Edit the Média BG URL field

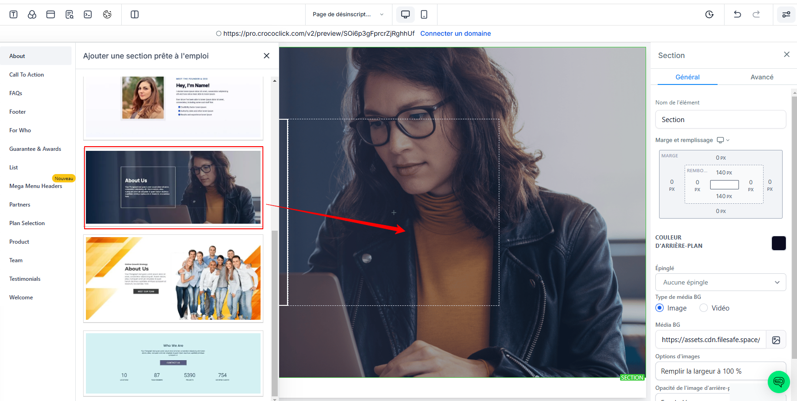(711, 340)
